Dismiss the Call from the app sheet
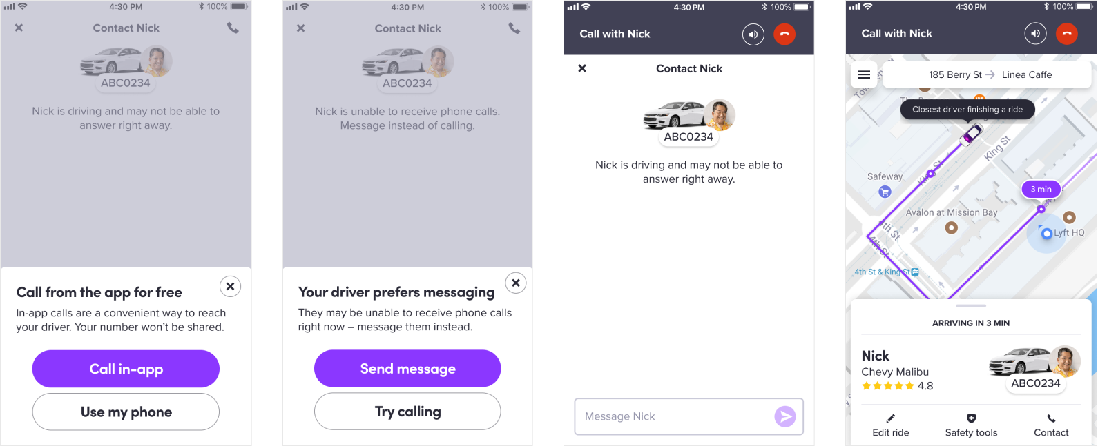The image size is (1098, 446). 230,286
